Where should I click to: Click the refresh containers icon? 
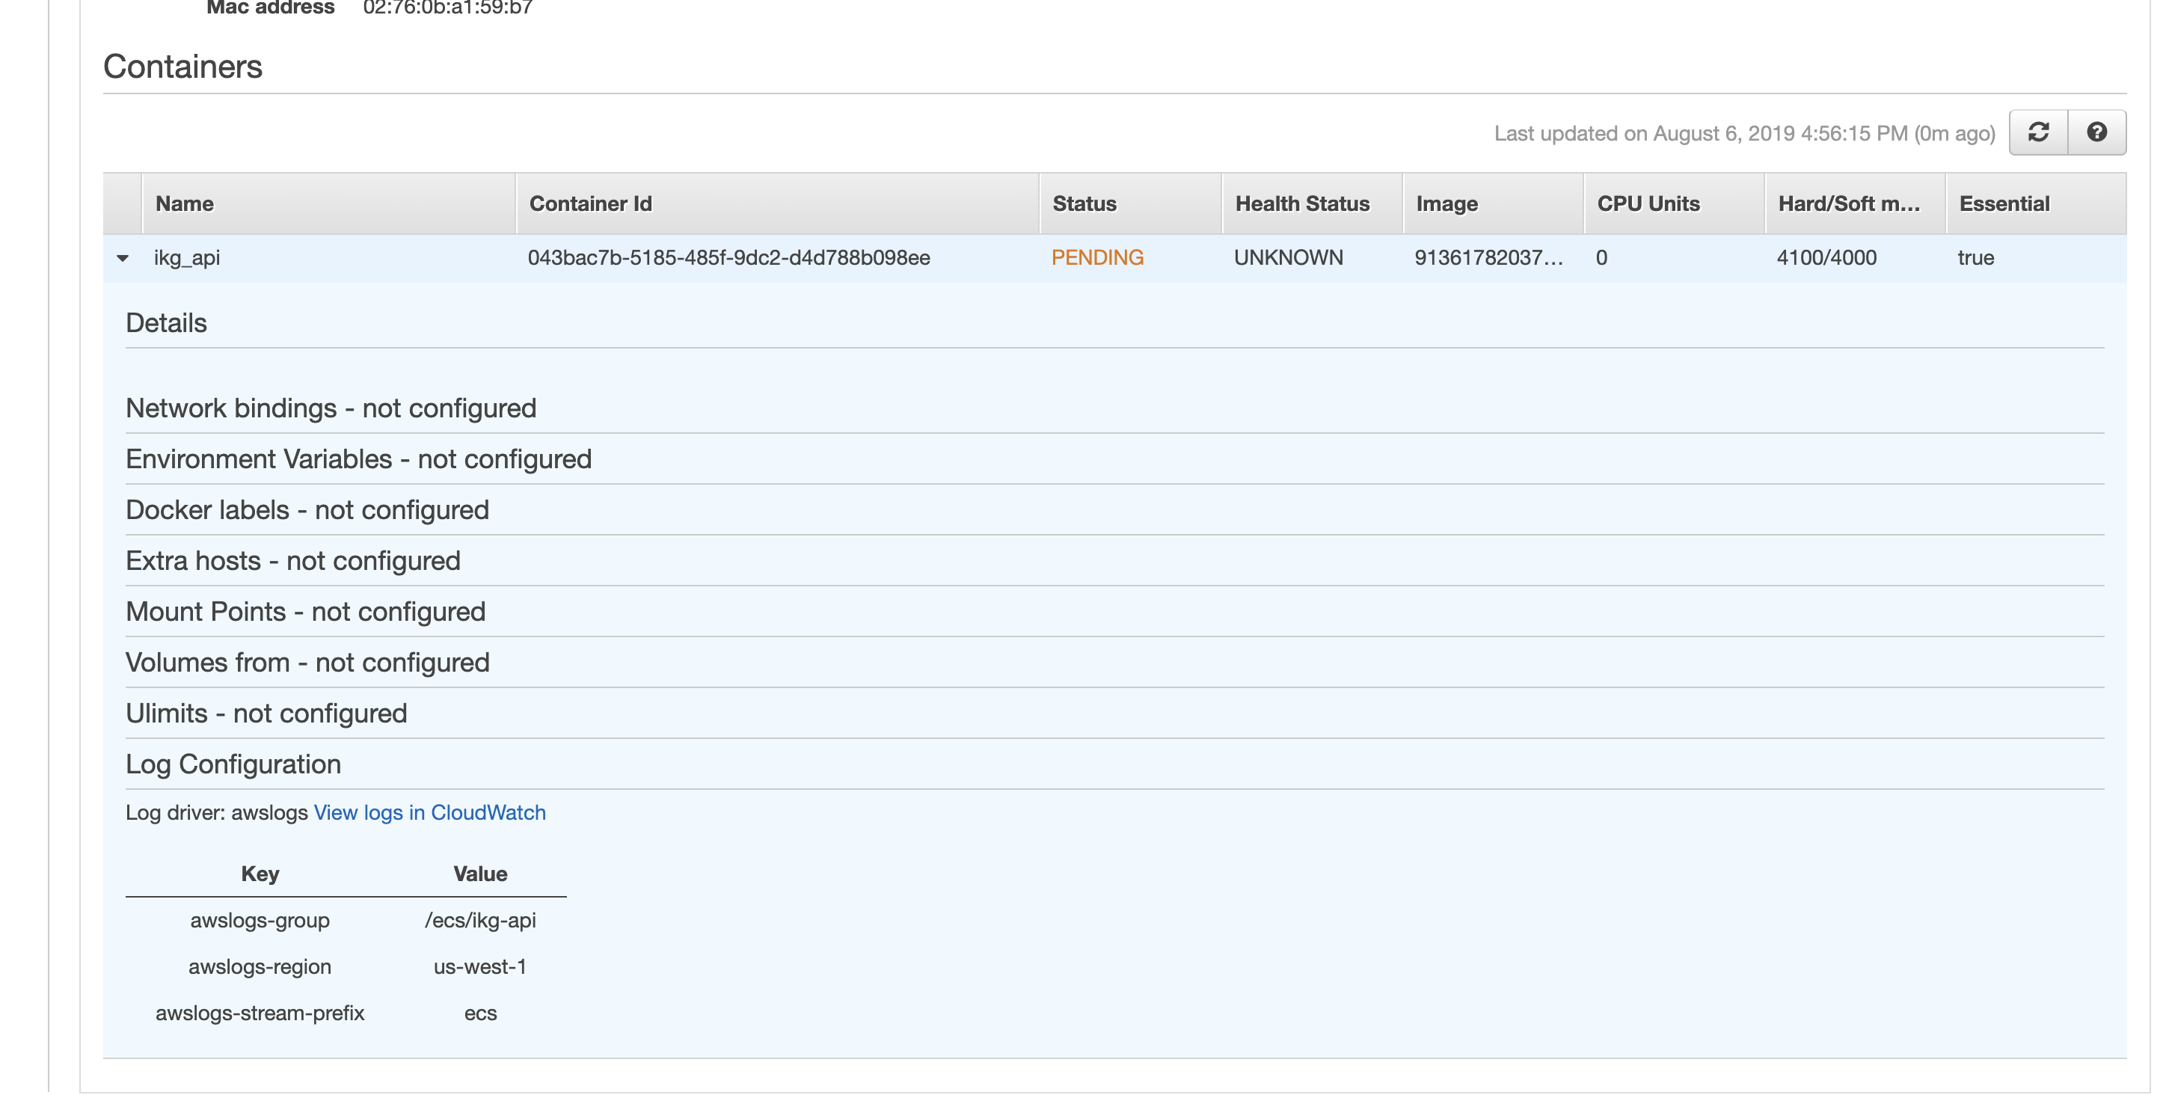(x=2037, y=132)
